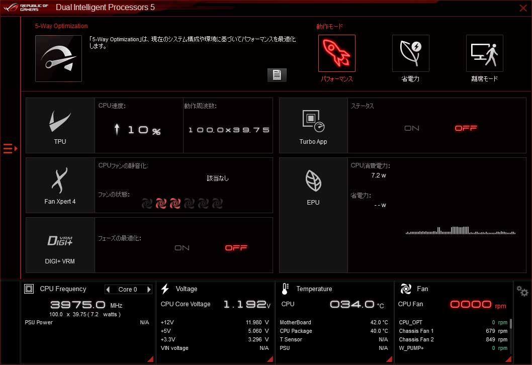Viewport: 532px width, 365px height.
Task: Click the EPU power consumption graph
Action: pos(461,230)
